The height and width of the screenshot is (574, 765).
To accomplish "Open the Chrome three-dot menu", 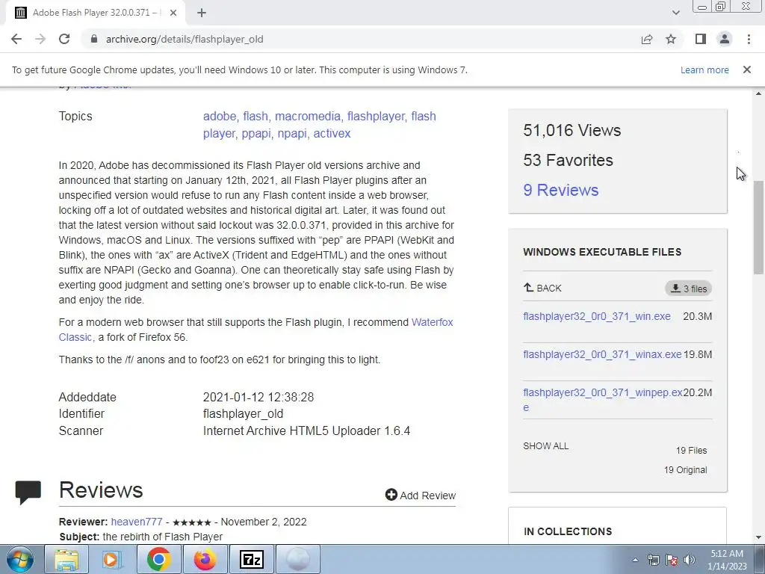I will click(749, 39).
